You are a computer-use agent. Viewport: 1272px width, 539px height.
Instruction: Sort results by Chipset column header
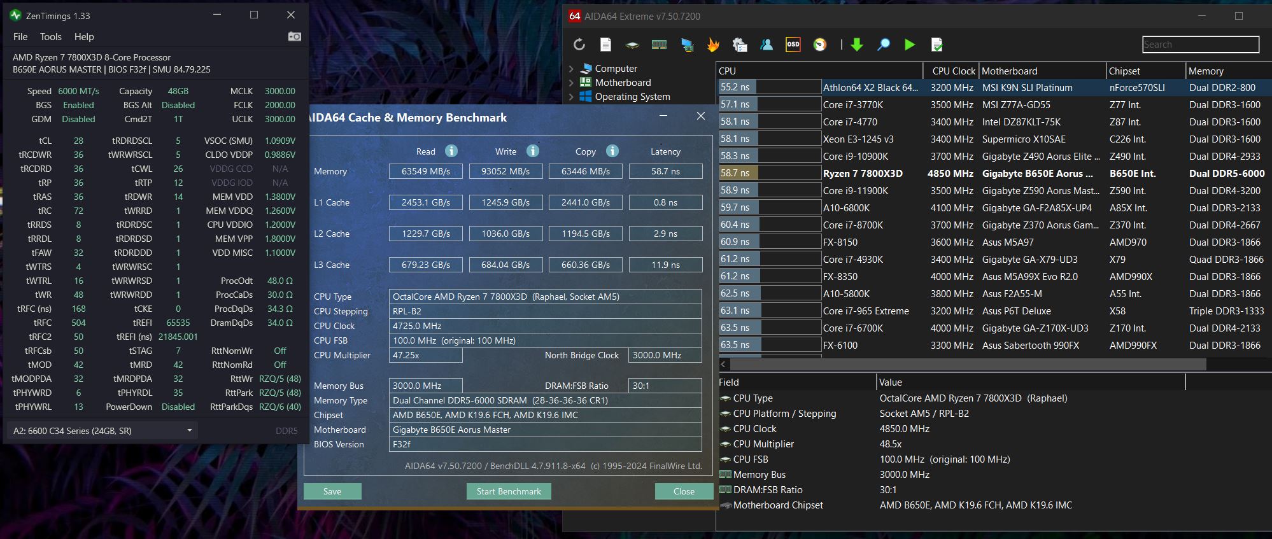pyautogui.click(x=1146, y=71)
